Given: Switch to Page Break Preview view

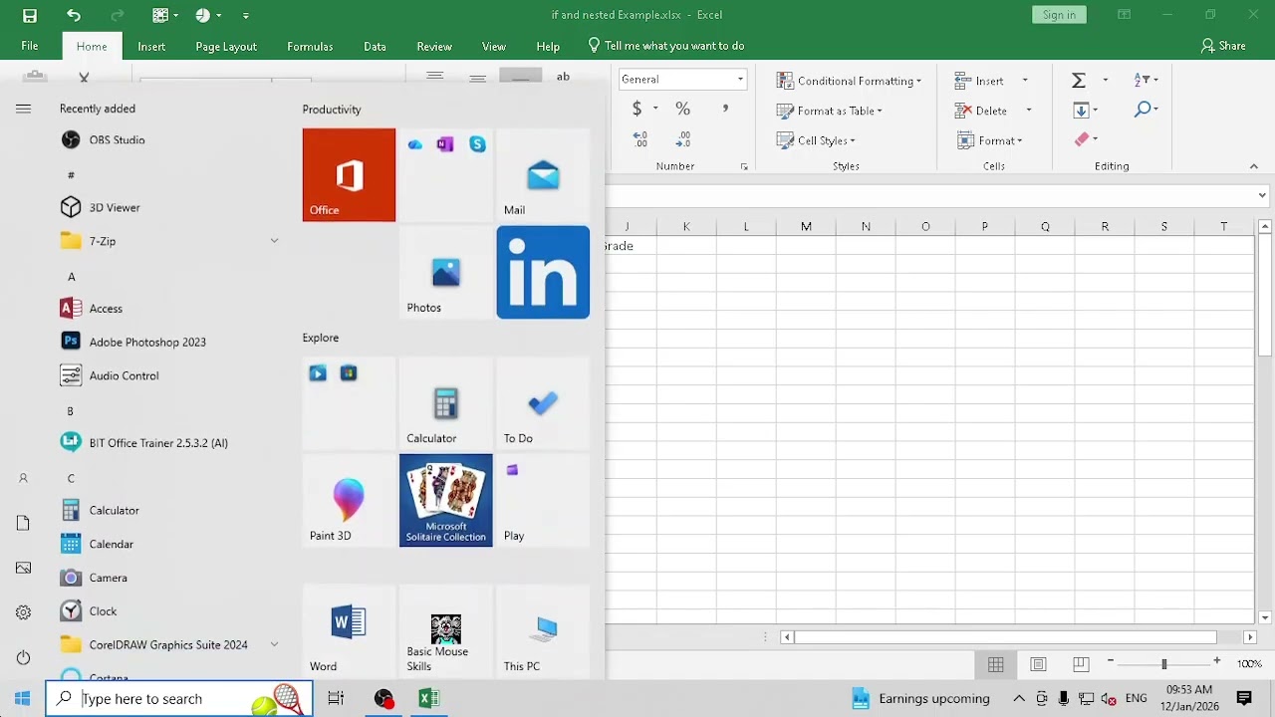Looking at the screenshot, I should tap(1081, 664).
